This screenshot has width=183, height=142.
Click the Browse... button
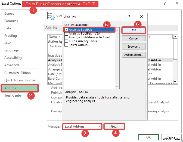point(134,47)
